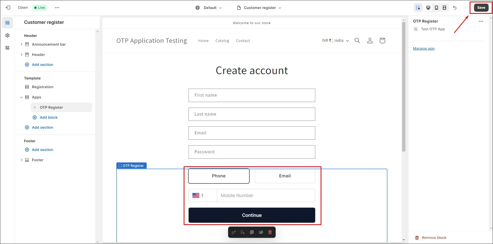
Task: Open the Default market dropdown
Action: click(x=209, y=8)
